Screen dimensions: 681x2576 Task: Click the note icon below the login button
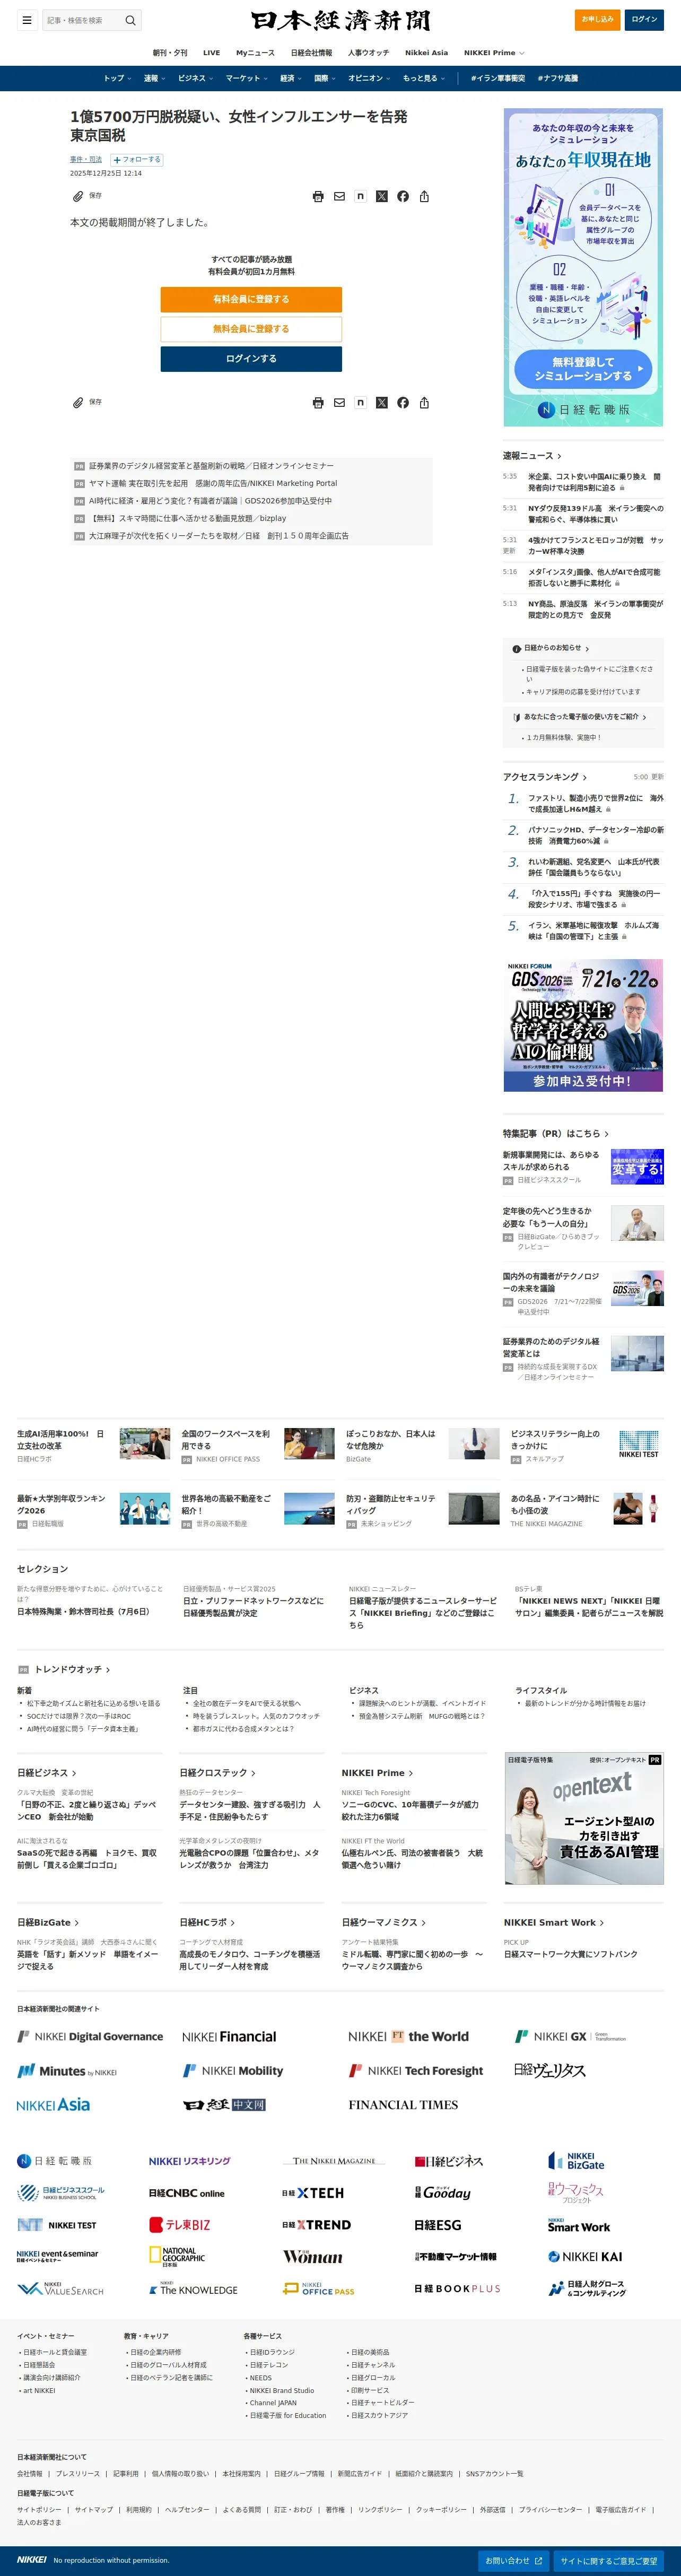point(360,403)
